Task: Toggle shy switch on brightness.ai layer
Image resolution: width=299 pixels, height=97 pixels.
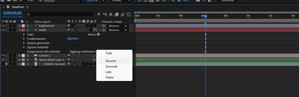Action: [x=69, y=26]
